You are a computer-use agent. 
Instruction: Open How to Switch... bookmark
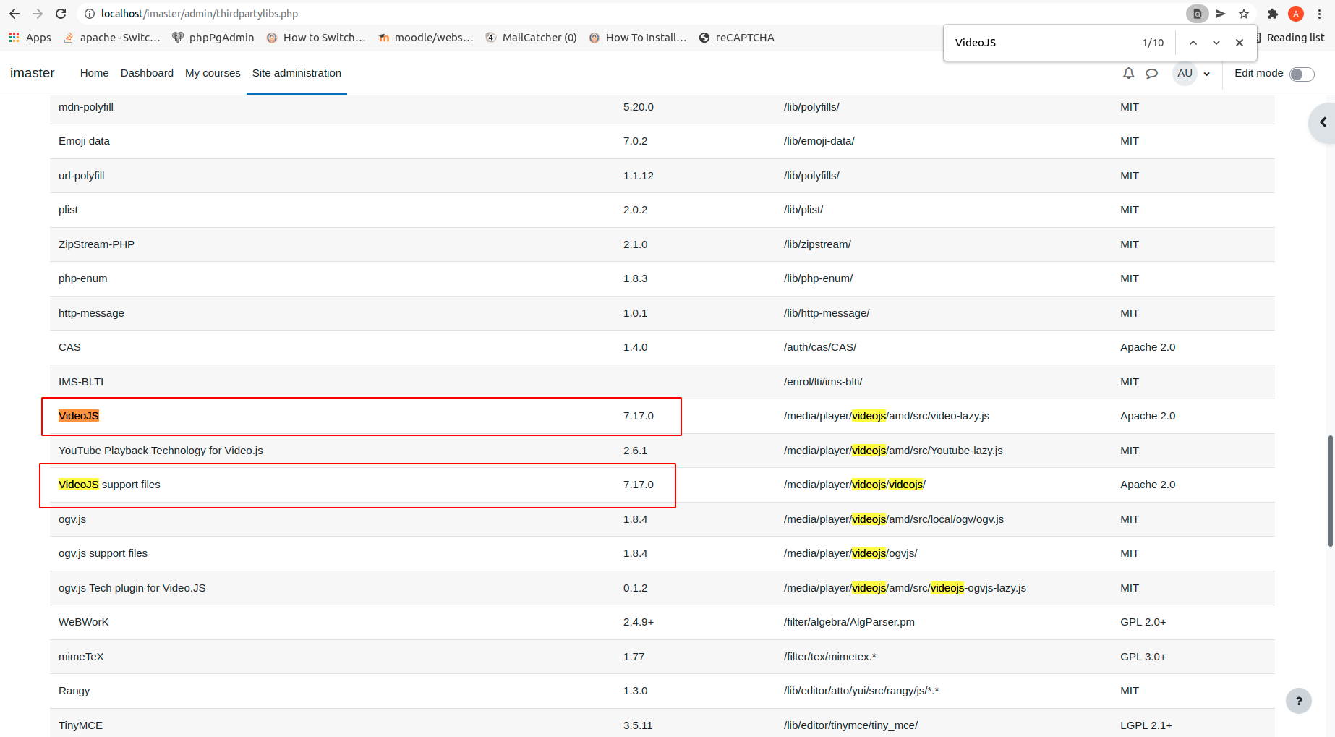316,38
